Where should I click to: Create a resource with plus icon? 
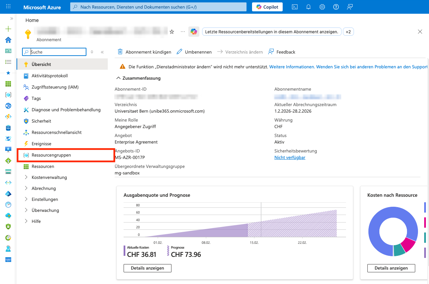pos(8,29)
